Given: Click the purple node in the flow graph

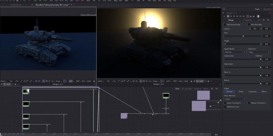Looking at the screenshot, I should pos(124,116).
